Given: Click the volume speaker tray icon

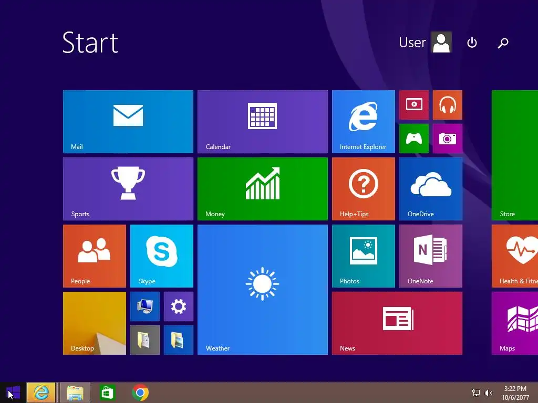Looking at the screenshot, I should click(x=488, y=393).
